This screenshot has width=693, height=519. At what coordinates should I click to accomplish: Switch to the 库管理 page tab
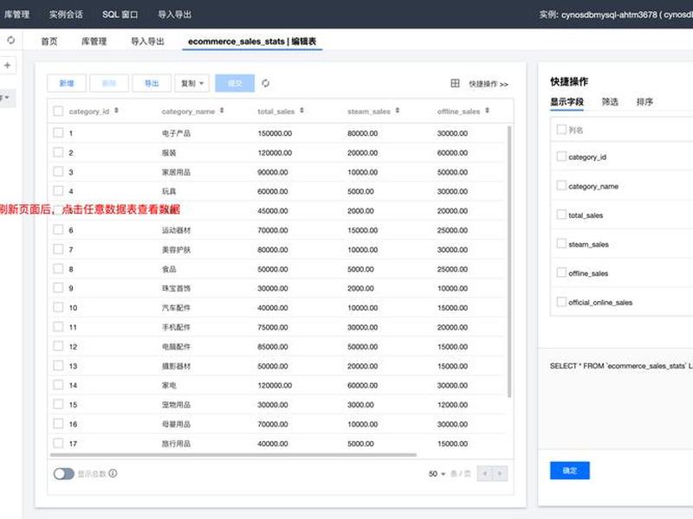pyautogui.click(x=94, y=41)
